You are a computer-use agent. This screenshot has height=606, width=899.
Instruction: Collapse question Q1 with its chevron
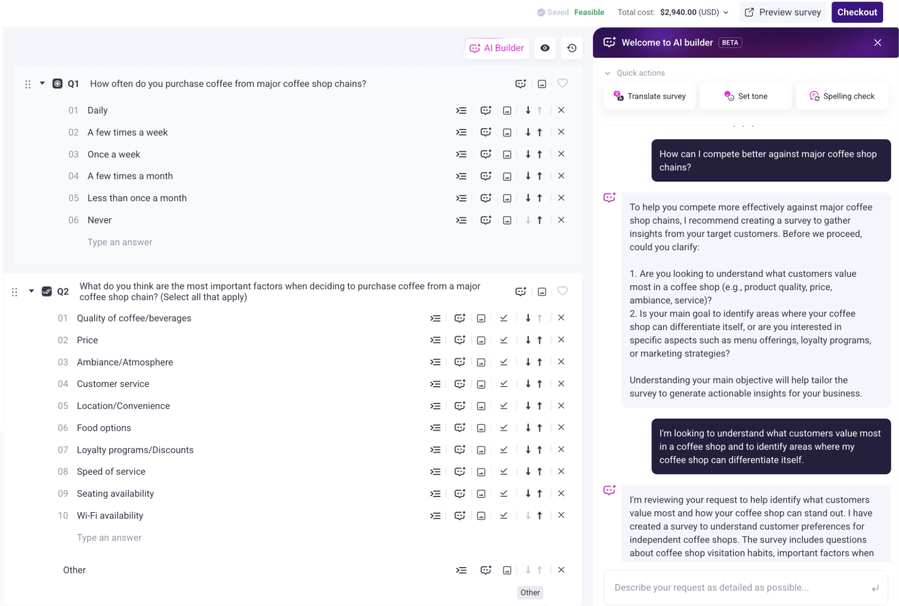tap(42, 83)
